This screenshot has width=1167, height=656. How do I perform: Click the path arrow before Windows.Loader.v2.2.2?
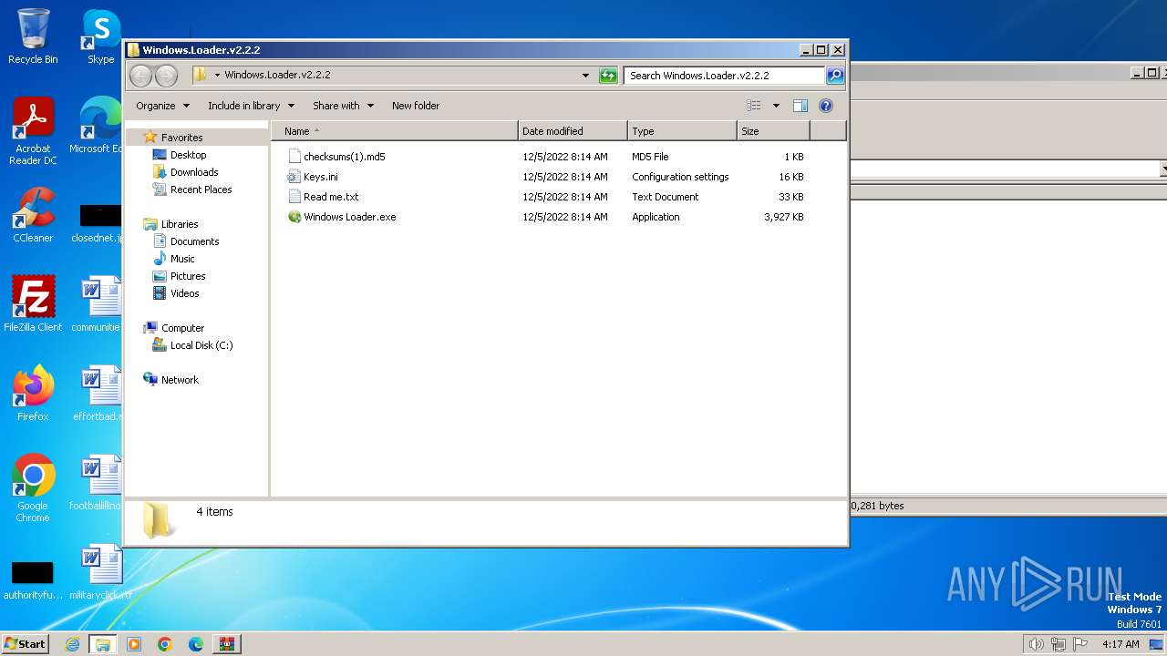(x=217, y=76)
